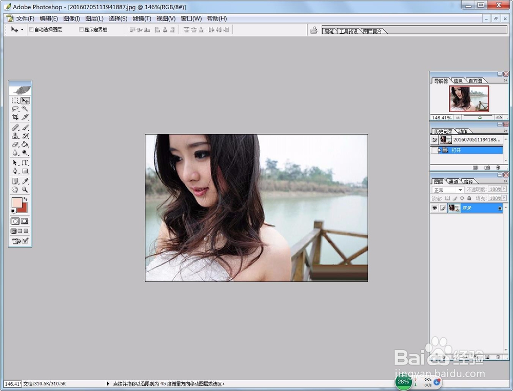Switch to the 直方图 tab
Viewport: 513px width, 391px height.
pyautogui.click(x=476, y=81)
